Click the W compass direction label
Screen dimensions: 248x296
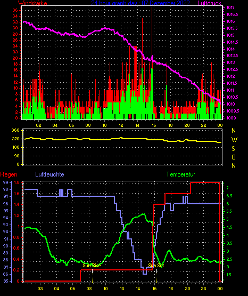(x=234, y=140)
